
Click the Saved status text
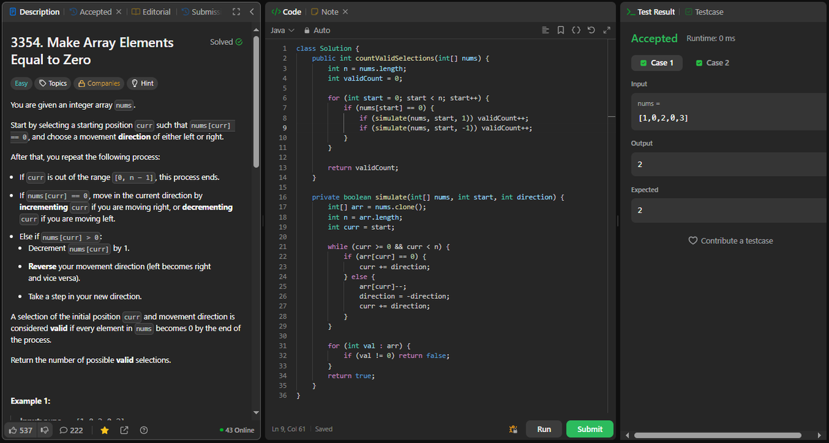(x=323, y=429)
